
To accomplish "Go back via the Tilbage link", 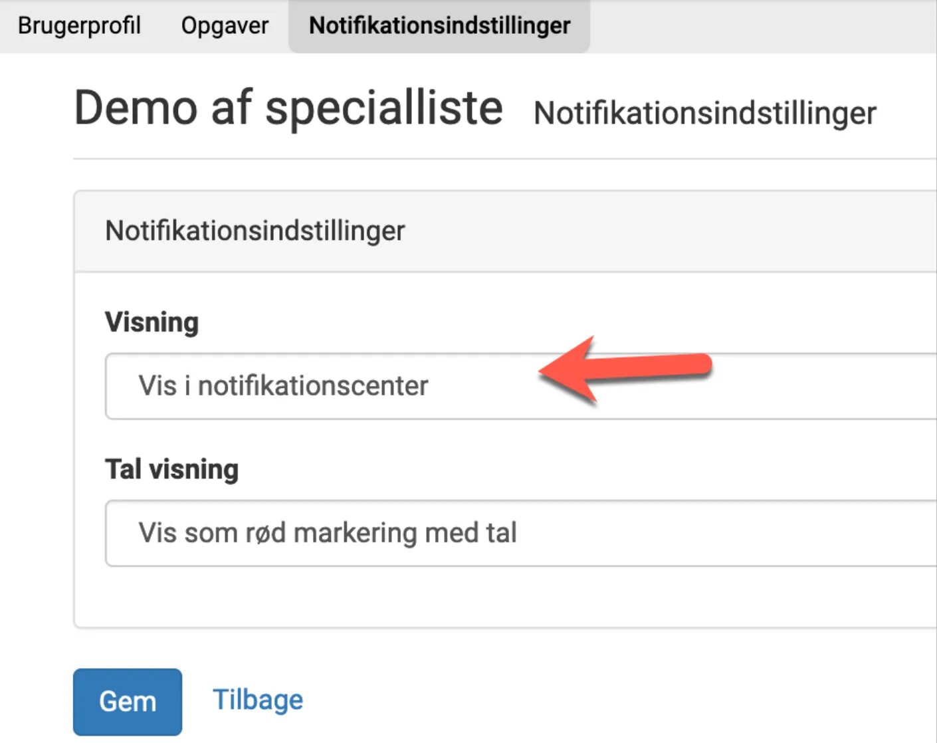I will click(x=258, y=700).
